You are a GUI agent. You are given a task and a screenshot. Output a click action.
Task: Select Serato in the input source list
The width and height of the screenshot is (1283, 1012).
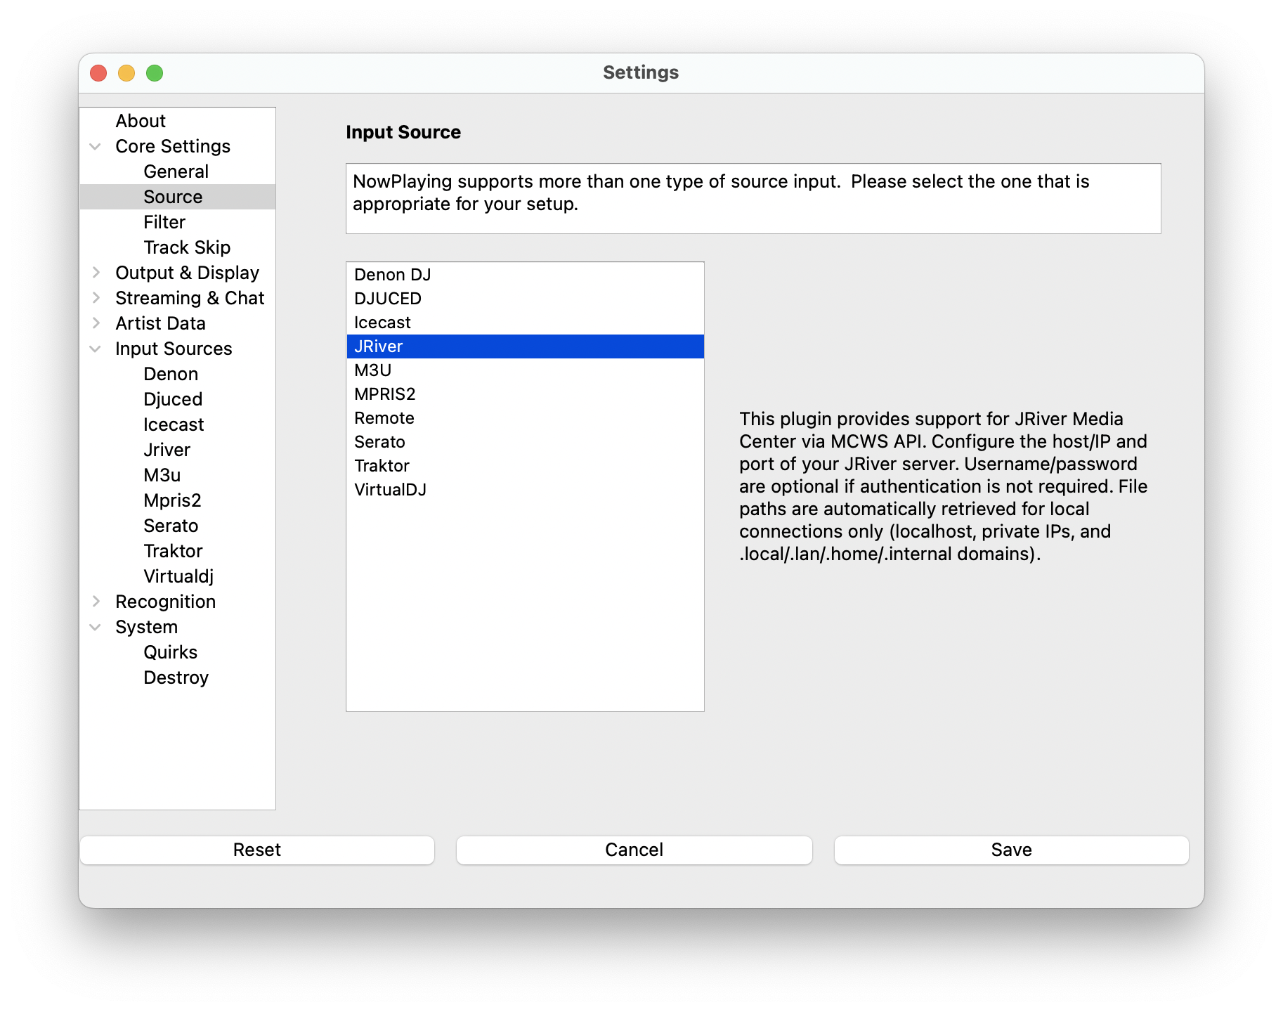pos(379,442)
